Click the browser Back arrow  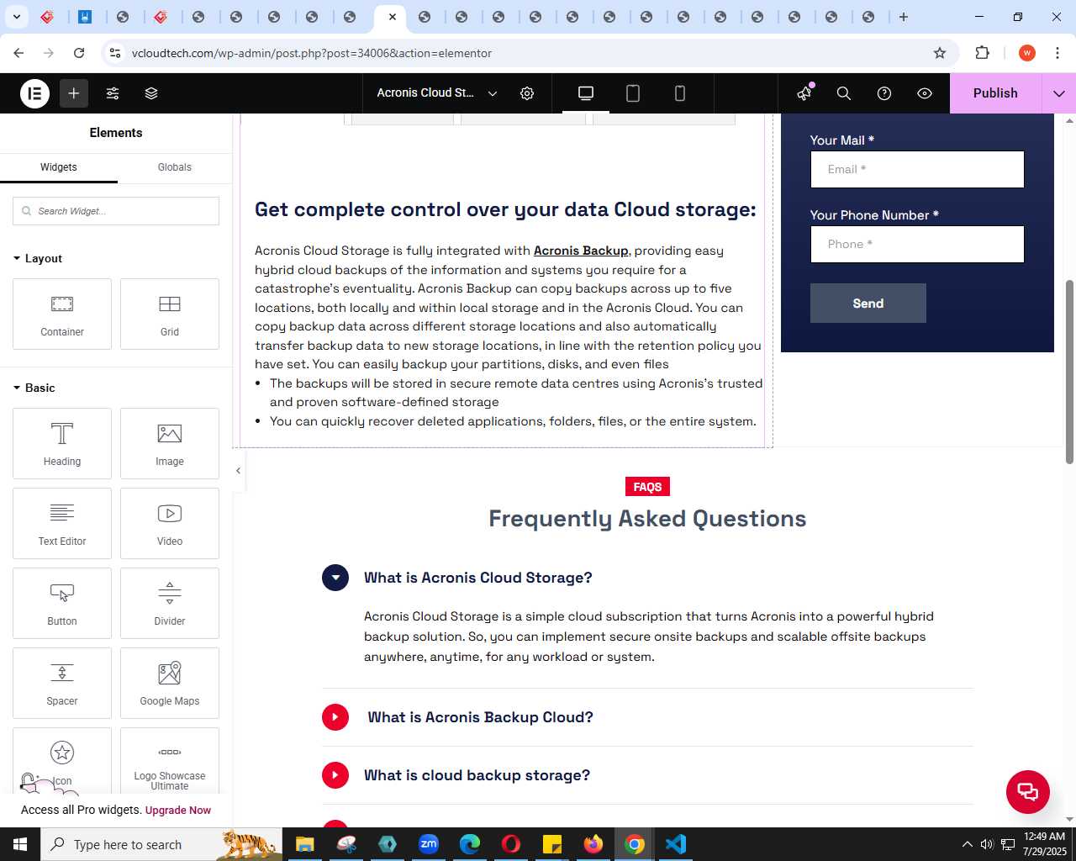click(x=18, y=53)
